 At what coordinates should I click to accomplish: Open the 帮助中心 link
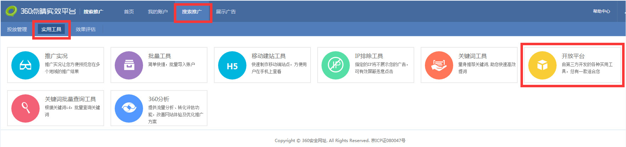pyautogui.click(x=602, y=11)
